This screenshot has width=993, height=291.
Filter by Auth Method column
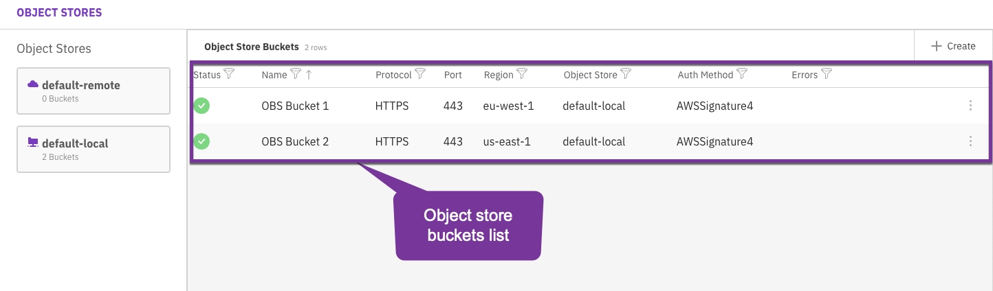pyautogui.click(x=742, y=74)
